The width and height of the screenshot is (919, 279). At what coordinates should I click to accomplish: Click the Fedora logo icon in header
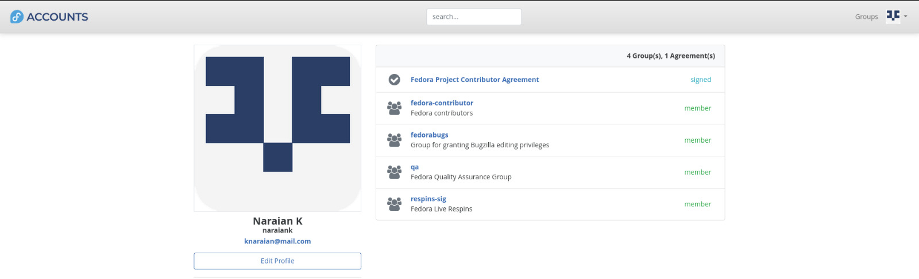tap(17, 17)
